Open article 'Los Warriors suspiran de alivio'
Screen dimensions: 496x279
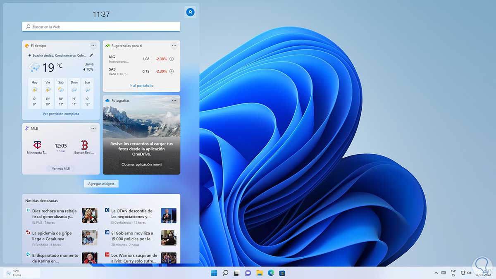[134, 258]
